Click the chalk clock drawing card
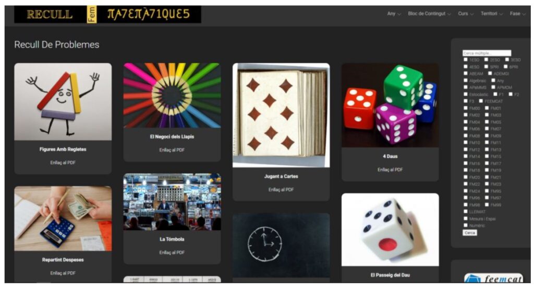 pyautogui.click(x=281, y=245)
